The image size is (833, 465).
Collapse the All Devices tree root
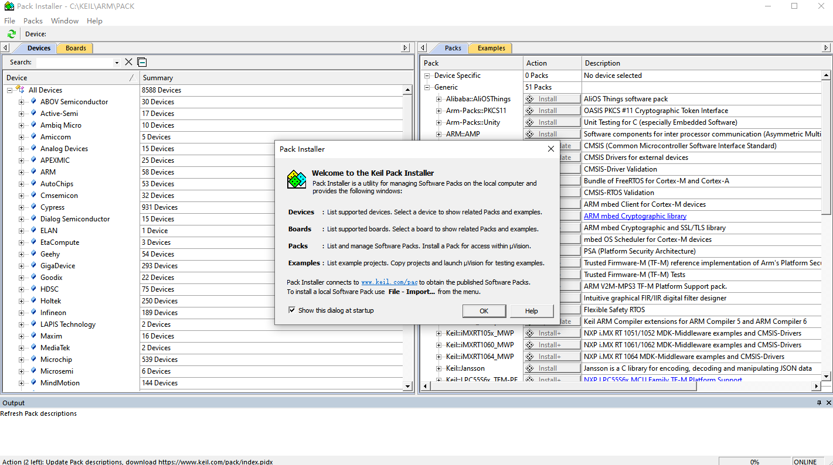point(10,90)
